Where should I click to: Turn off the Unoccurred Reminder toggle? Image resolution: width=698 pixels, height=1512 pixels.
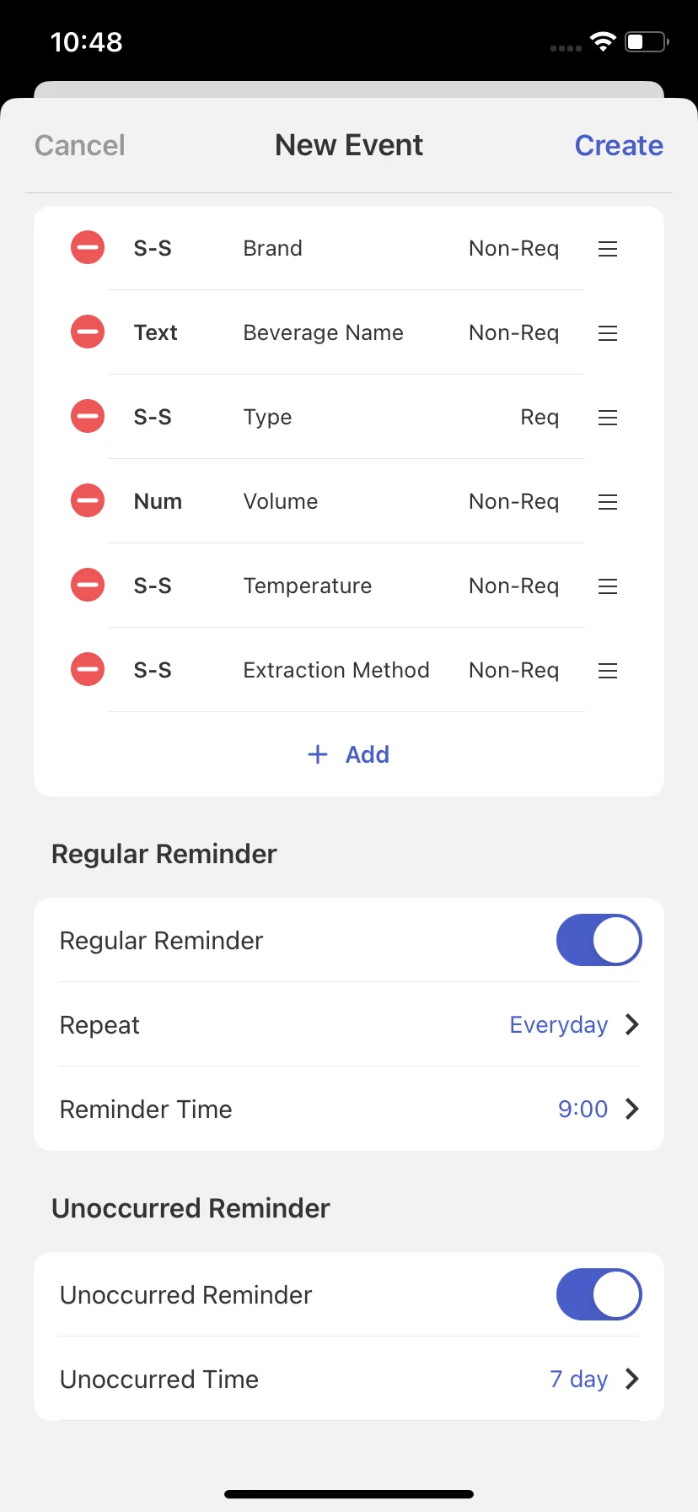click(x=599, y=1294)
